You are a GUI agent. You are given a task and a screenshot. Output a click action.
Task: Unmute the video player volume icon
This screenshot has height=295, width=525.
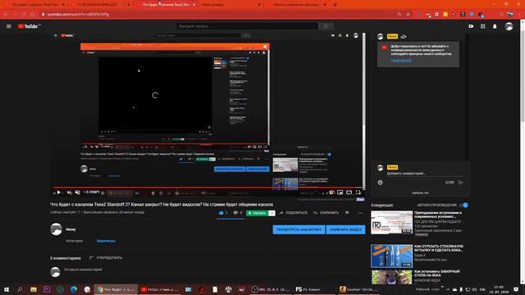(x=78, y=193)
